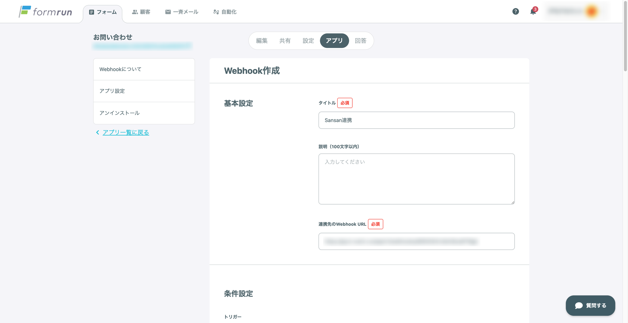Open the 自動化 tab
This screenshot has width=628, height=323.
(x=225, y=12)
